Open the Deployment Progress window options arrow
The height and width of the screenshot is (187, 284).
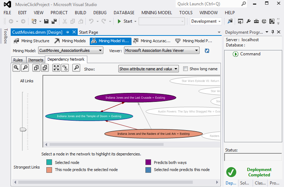[267, 32]
